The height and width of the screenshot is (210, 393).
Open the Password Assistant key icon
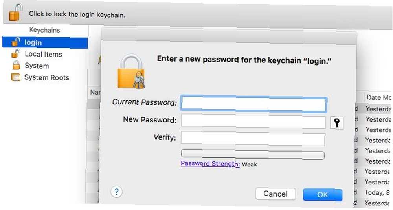click(x=337, y=122)
